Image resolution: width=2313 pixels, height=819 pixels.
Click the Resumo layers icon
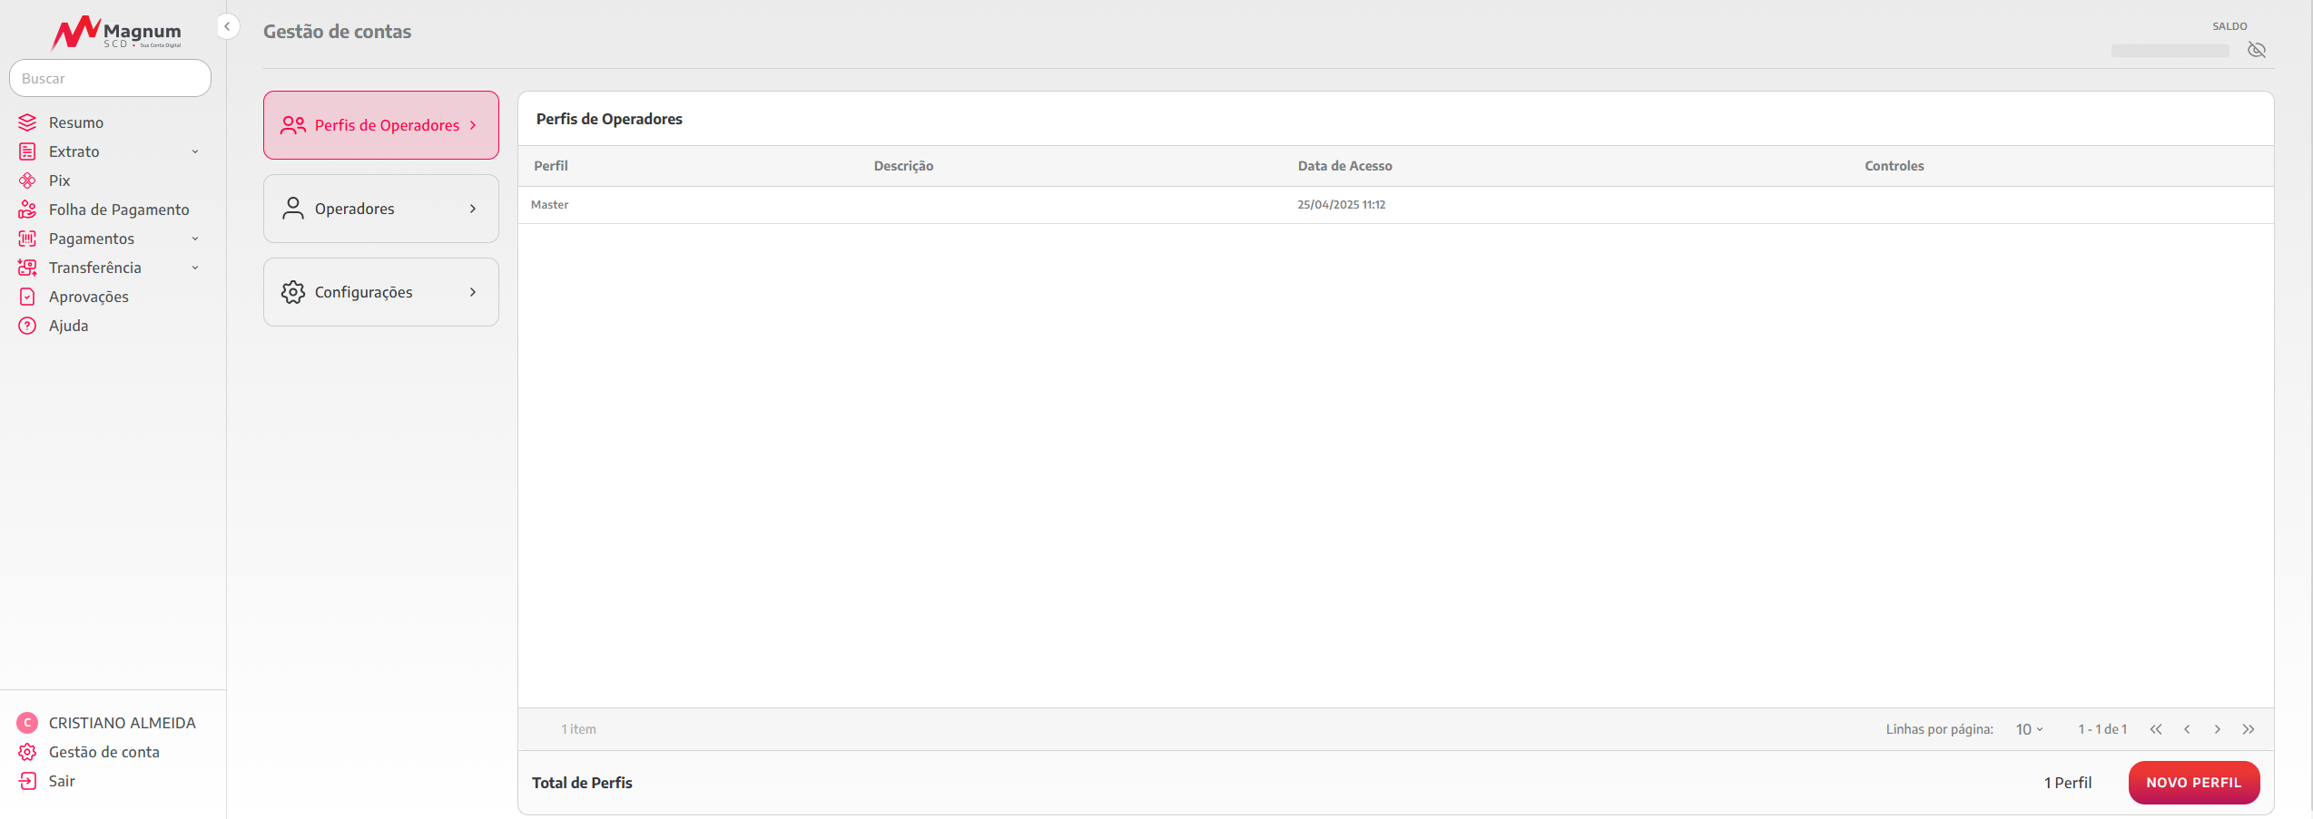pos(27,122)
